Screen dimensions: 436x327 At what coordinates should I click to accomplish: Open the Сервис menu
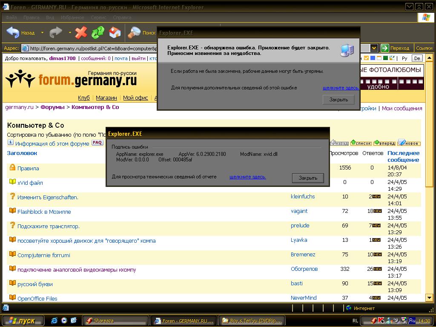tap(98, 17)
